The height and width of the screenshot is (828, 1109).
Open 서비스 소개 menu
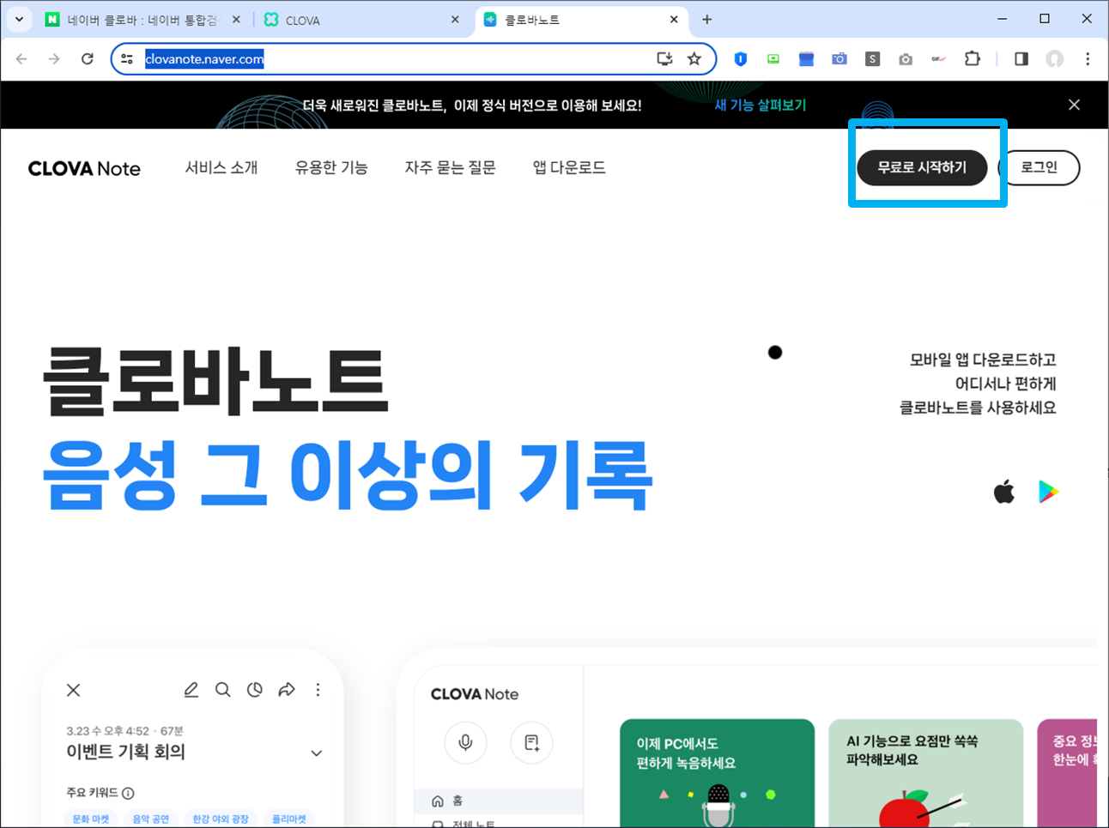(x=221, y=167)
